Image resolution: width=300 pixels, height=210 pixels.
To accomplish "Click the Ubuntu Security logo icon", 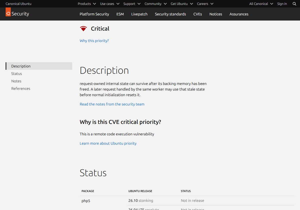I will [8, 12].
